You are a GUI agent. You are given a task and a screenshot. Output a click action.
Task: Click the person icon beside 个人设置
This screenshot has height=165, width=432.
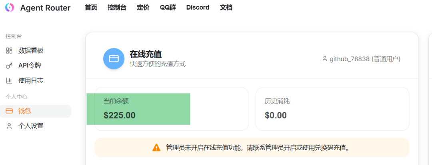[x=9, y=126]
